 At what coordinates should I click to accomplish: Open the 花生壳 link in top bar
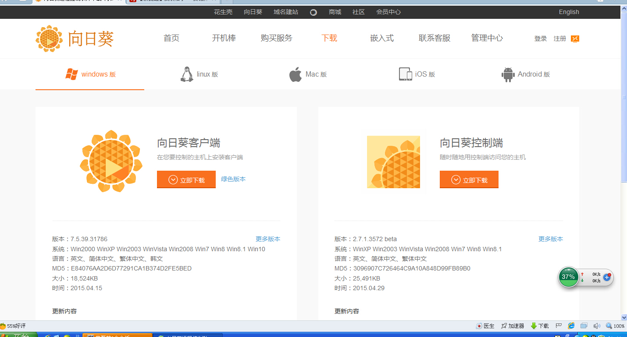(223, 12)
